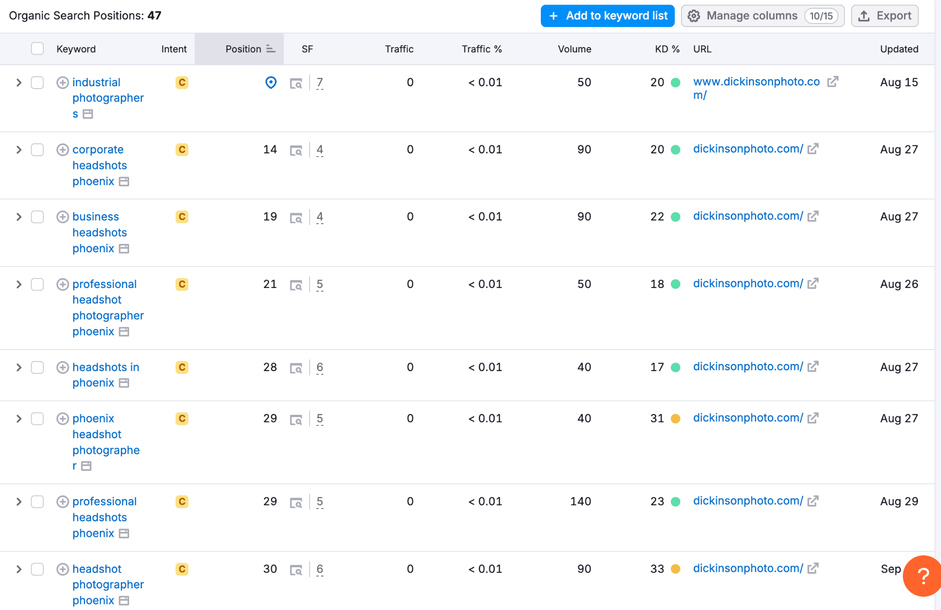Check the checkbox for phoenix headshot photographer
The height and width of the screenshot is (610, 941).
coord(37,419)
